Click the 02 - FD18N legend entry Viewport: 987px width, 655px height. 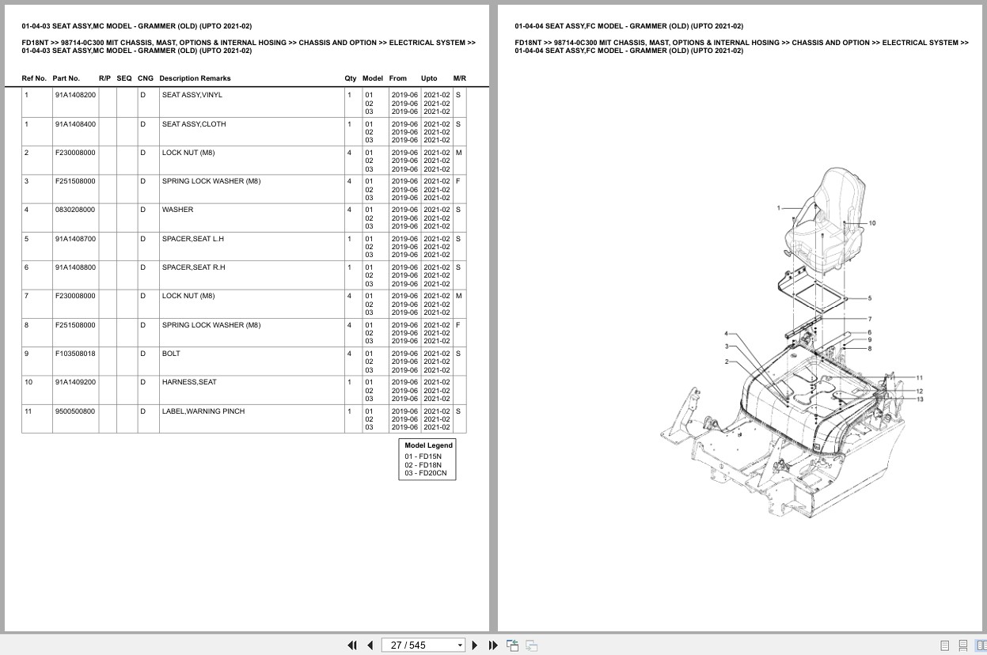click(423, 465)
